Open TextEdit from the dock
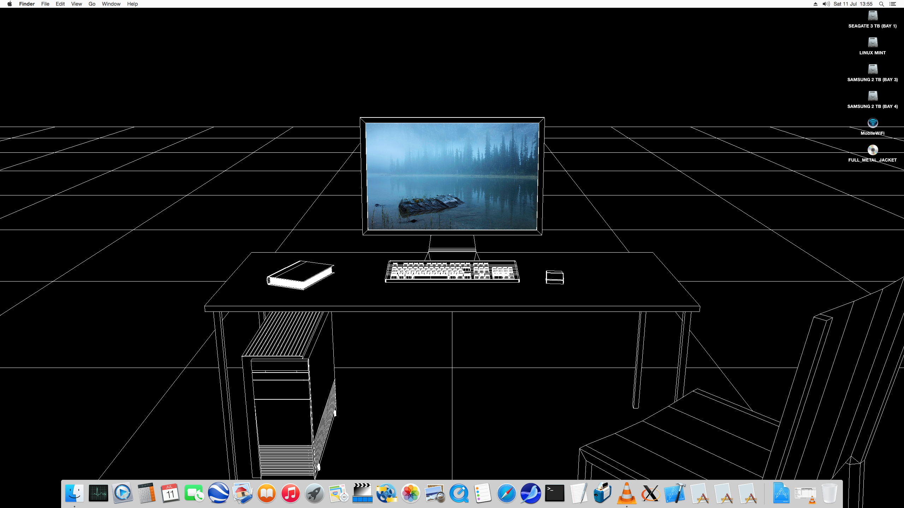The height and width of the screenshot is (508, 904). click(578, 493)
